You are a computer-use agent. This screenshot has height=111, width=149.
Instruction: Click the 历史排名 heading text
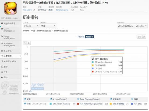(x=30, y=17)
